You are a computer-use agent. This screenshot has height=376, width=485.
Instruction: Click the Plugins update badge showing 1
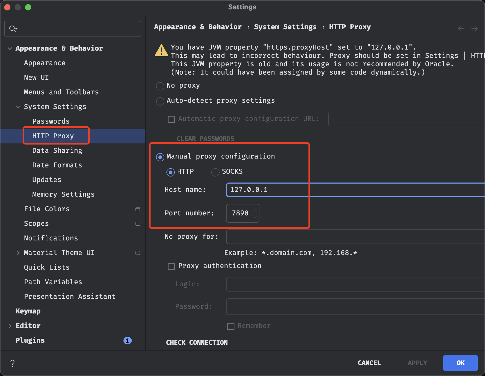click(x=127, y=341)
